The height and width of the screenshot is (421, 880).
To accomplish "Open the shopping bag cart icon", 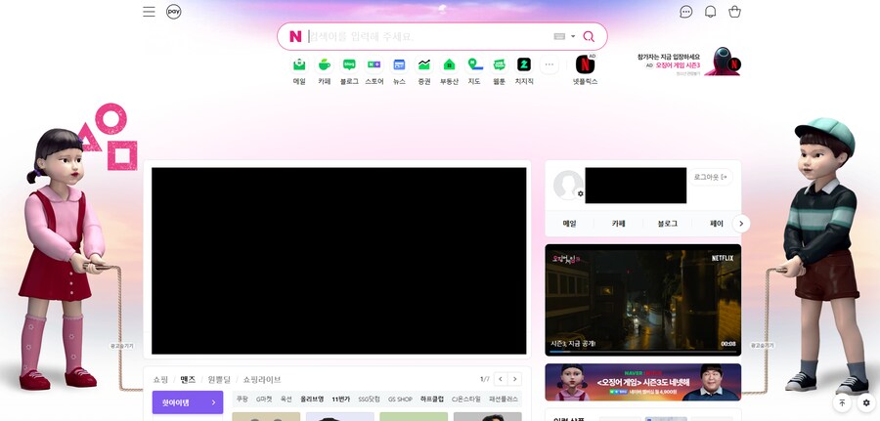I will point(734,12).
